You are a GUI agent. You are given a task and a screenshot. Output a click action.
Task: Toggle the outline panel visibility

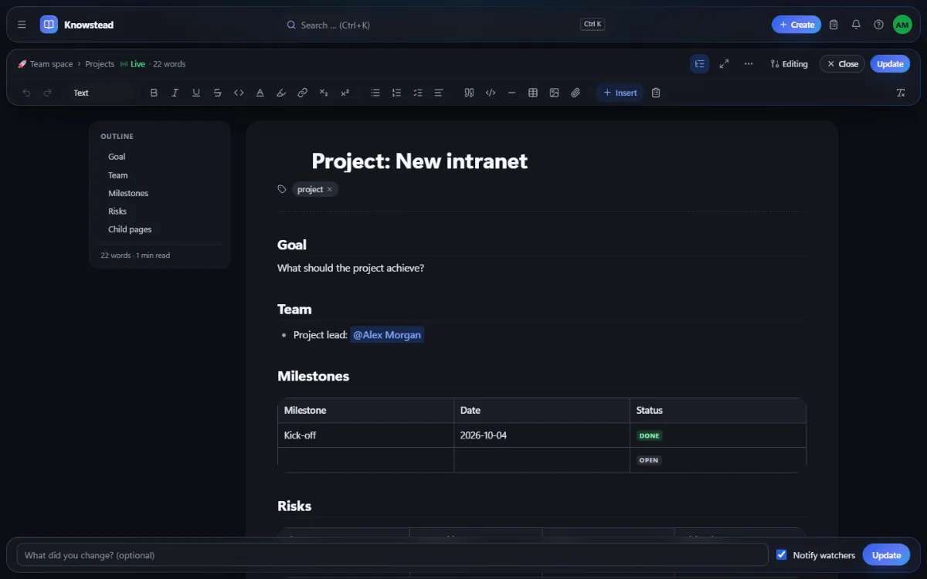pyautogui.click(x=700, y=64)
